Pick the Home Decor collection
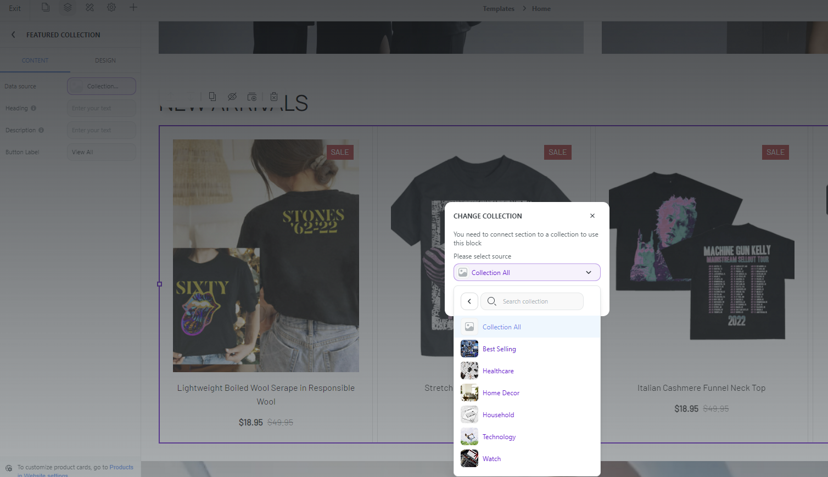This screenshot has height=477, width=828. [x=527, y=392]
